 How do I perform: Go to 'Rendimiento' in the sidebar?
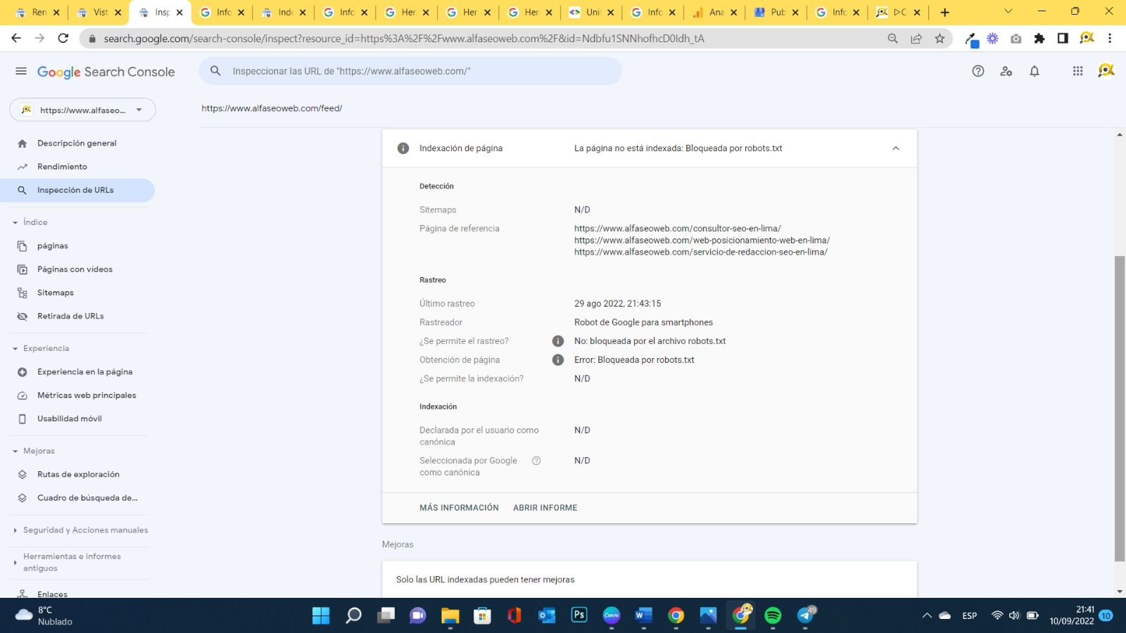pyautogui.click(x=62, y=167)
